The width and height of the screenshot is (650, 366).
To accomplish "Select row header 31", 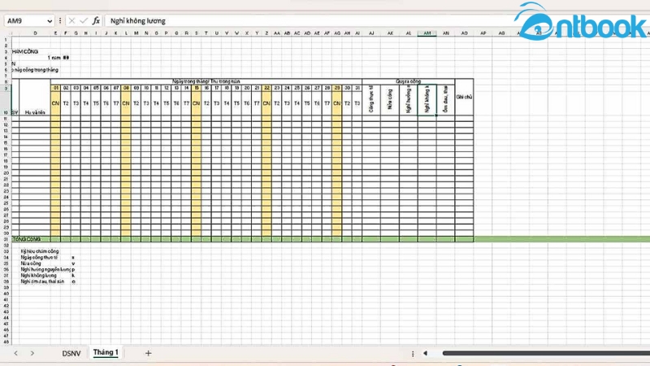I will 6,239.
